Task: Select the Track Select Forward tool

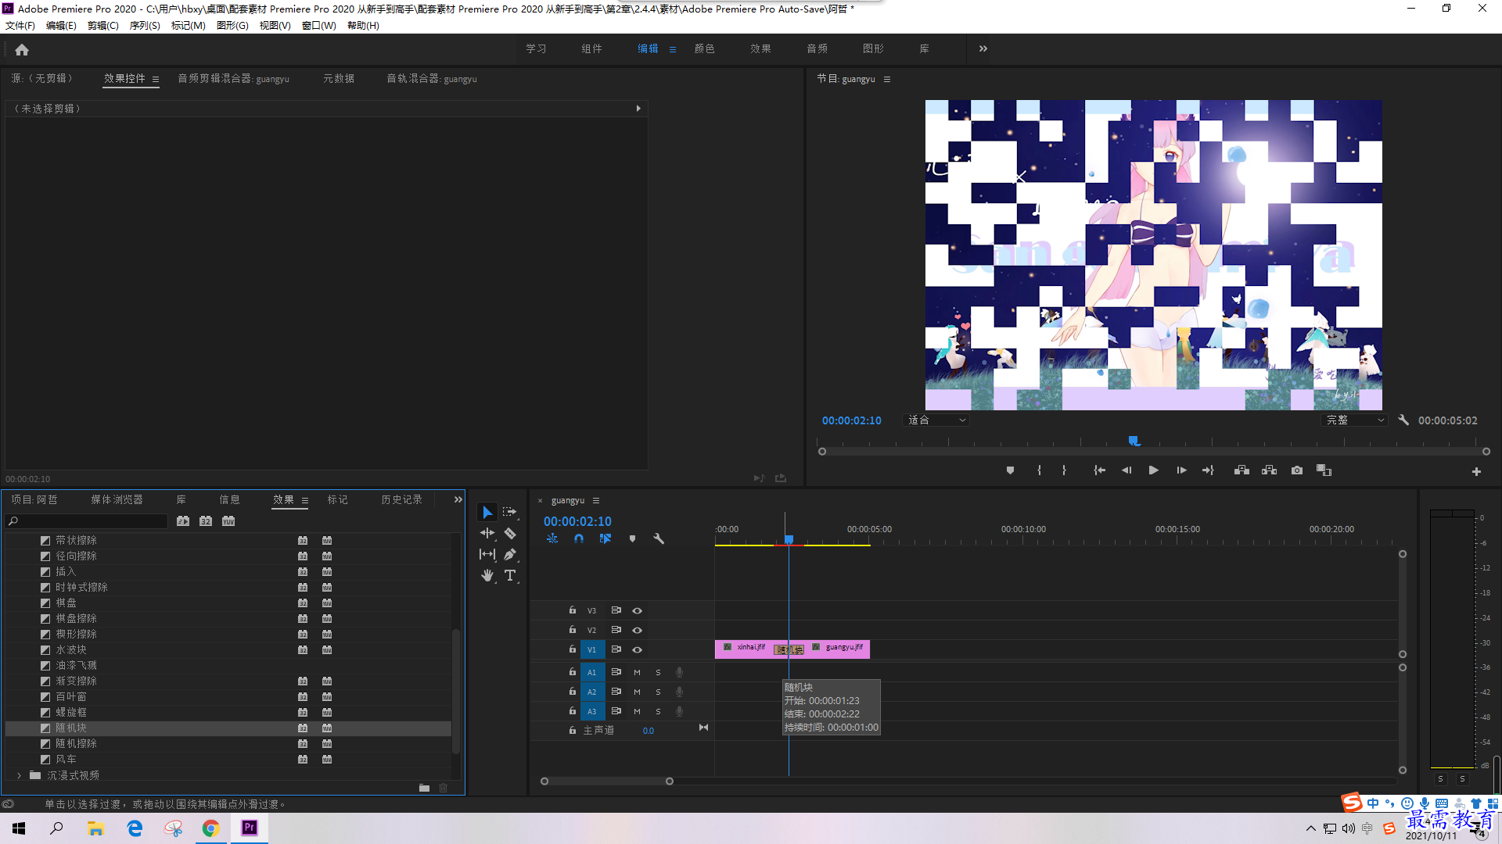Action: click(x=510, y=512)
